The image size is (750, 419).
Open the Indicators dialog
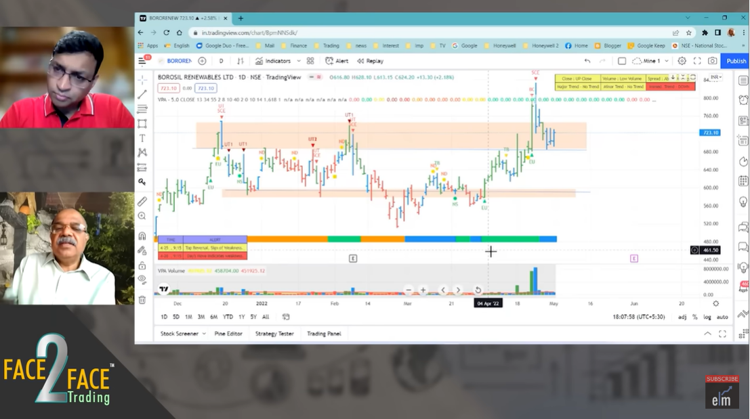click(x=272, y=61)
